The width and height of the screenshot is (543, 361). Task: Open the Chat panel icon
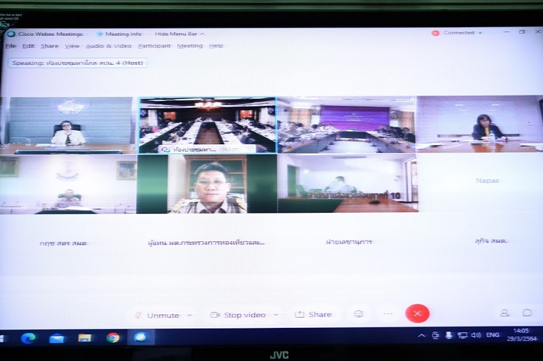point(527,313)
